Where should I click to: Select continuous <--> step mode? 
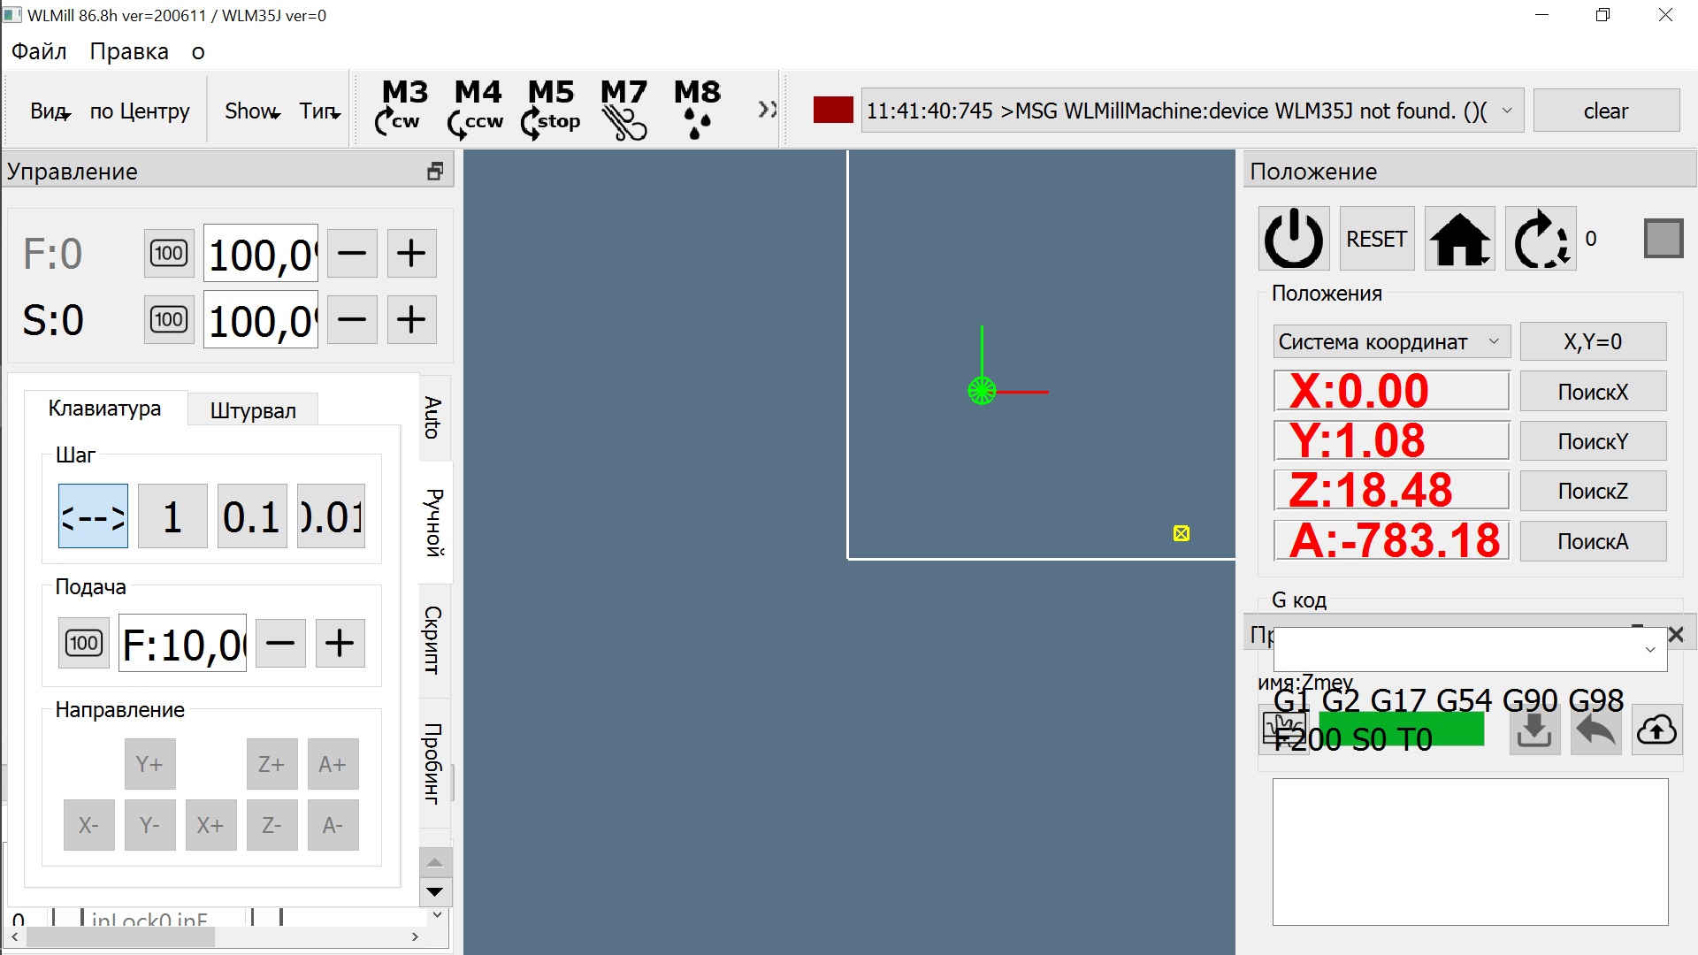[93, 516]
